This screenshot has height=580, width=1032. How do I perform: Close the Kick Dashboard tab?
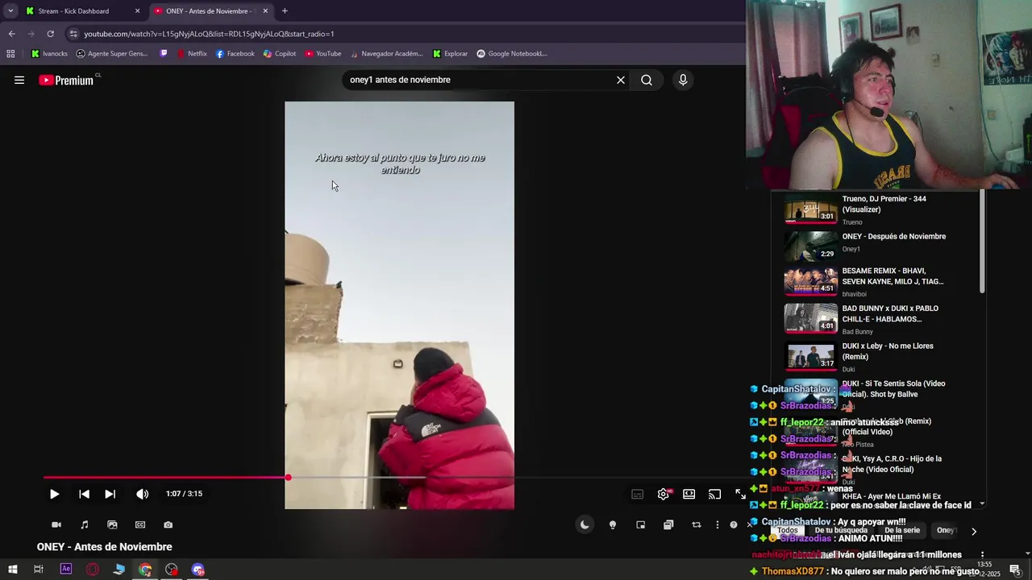(137, 11)
